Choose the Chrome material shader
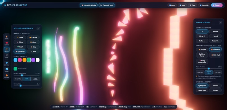Viewport: 227px width, 110px height. (x=33, y=38)
